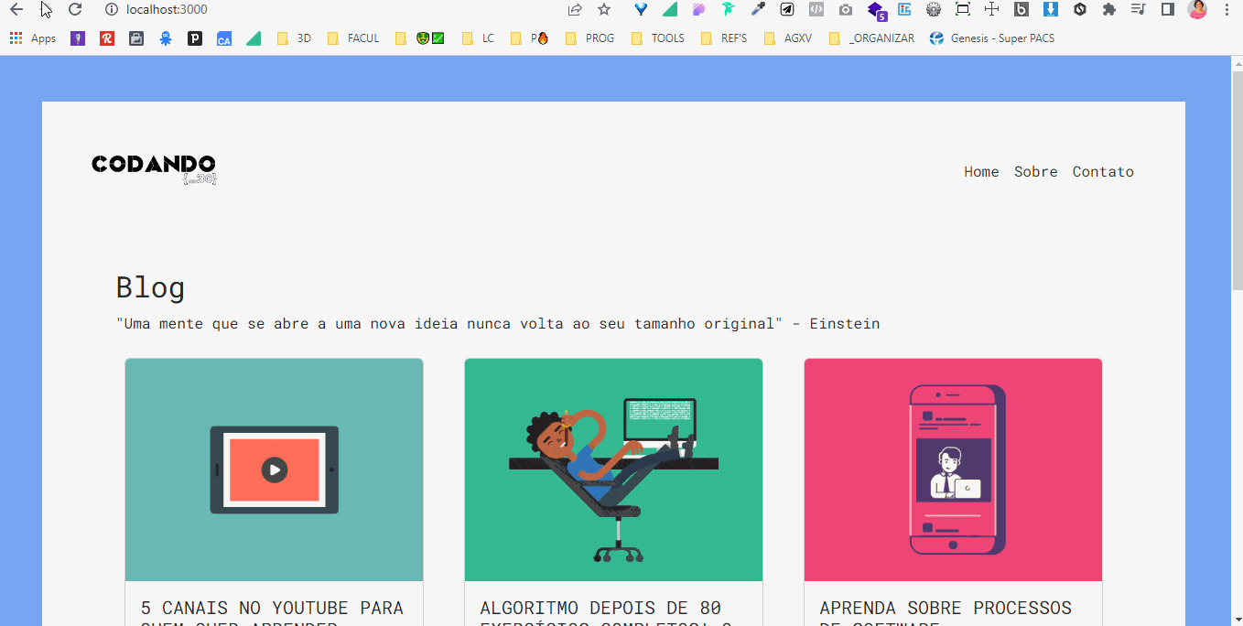The image size is (1243, 626).
Task: Open the extensions puzzle piece icon
Action: coord(1110,9)
